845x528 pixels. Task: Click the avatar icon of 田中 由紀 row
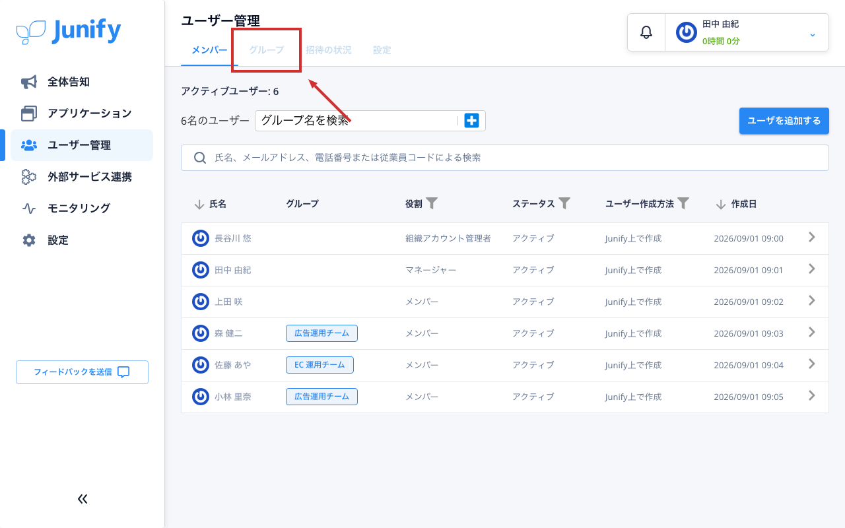click(201, 270)
